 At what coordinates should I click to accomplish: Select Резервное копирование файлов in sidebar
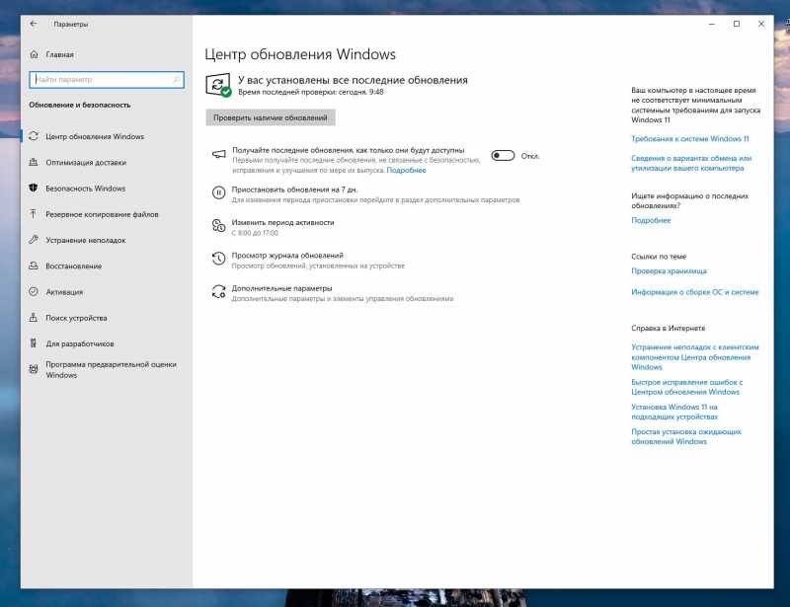coord(102,214)
